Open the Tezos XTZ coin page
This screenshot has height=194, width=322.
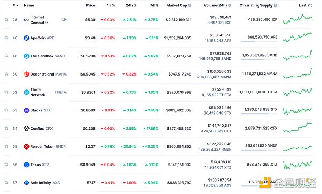click(40, 165)
